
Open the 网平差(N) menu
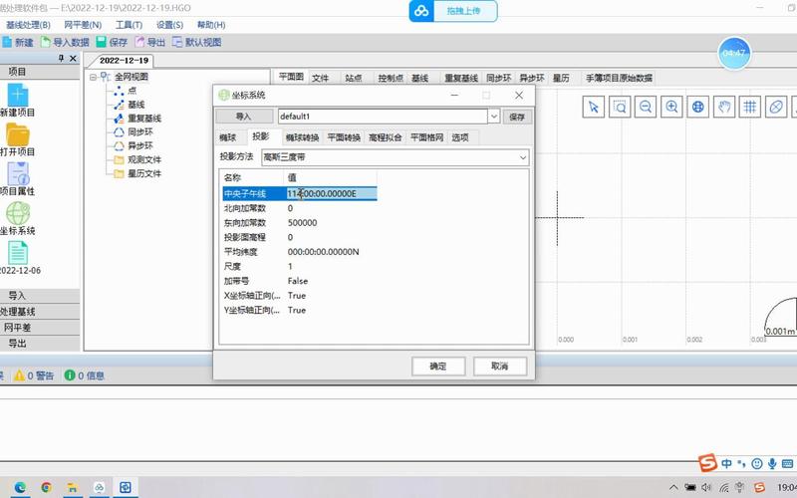click(83, 25)
